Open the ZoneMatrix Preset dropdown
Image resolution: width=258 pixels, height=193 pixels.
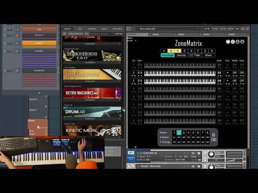135,41
